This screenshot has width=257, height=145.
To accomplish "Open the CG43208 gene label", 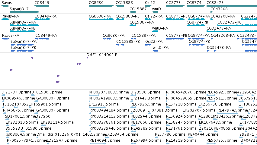I will point(219,9).
